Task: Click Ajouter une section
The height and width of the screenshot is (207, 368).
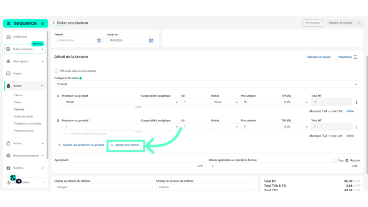Action: [x=125, y=145]
